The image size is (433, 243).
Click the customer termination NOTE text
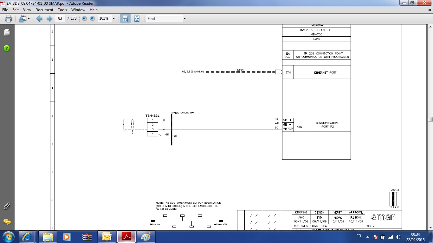pyautogui.click(x=188, y=206)
